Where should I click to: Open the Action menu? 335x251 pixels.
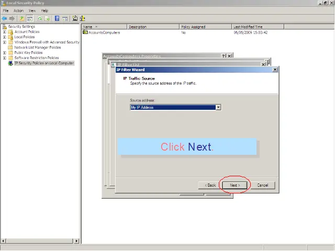[18, 10]
